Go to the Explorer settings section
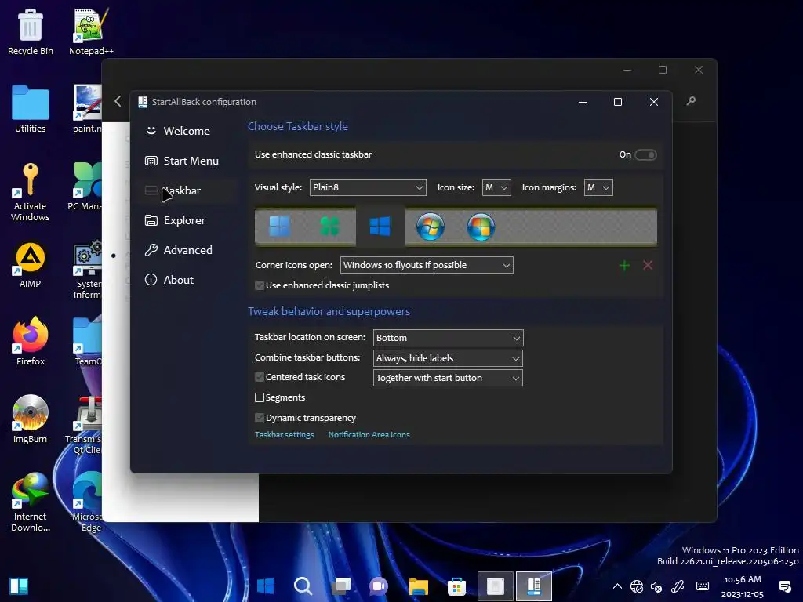The image size is (803, 602). [x=175, y=220]
